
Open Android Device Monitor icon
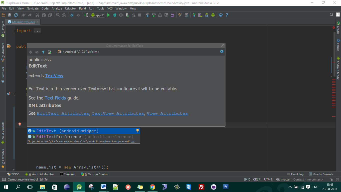pos(213,15)
